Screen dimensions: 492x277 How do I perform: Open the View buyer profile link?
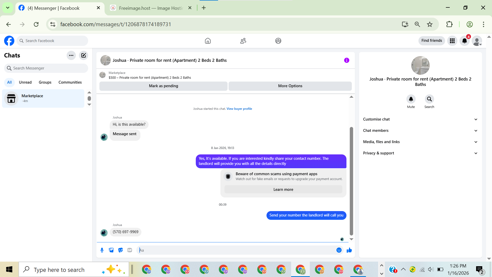(239, 109)
